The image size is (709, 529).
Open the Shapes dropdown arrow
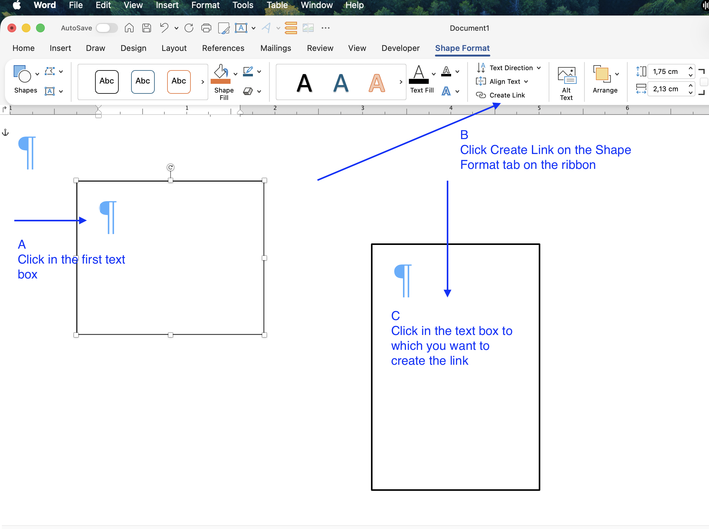click(37, 74)
